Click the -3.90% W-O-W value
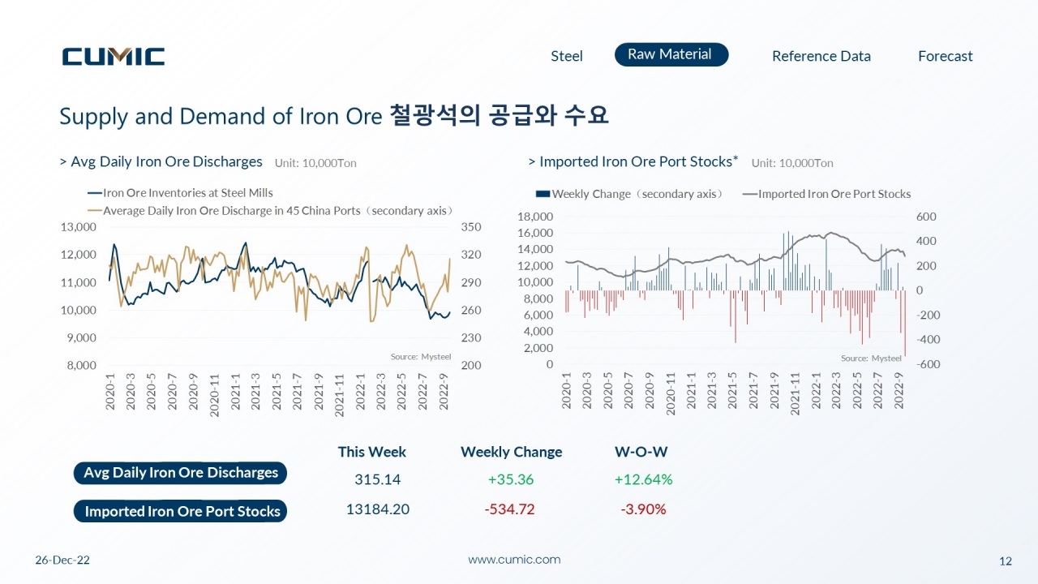The image size is (1038, 584). pos(643,509)
